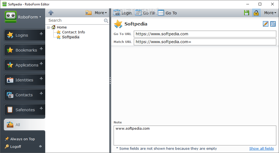Toggle the padlock protection icon
279x153 pixels.
click(256, 13)
